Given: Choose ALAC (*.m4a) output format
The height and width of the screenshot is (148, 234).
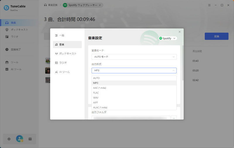Looking at the screenshot, I should 134,107.
